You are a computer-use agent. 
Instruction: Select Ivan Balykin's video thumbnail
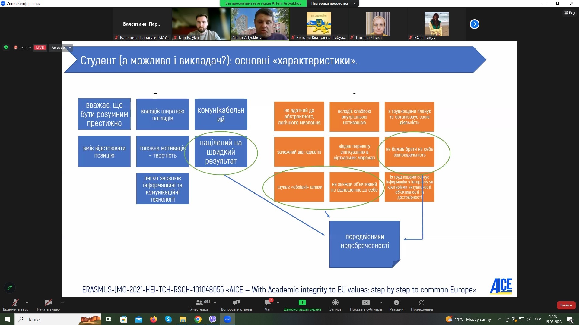[201, 24]
